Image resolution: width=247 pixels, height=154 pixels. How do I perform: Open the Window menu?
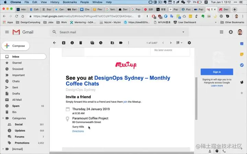coord(97,2)
